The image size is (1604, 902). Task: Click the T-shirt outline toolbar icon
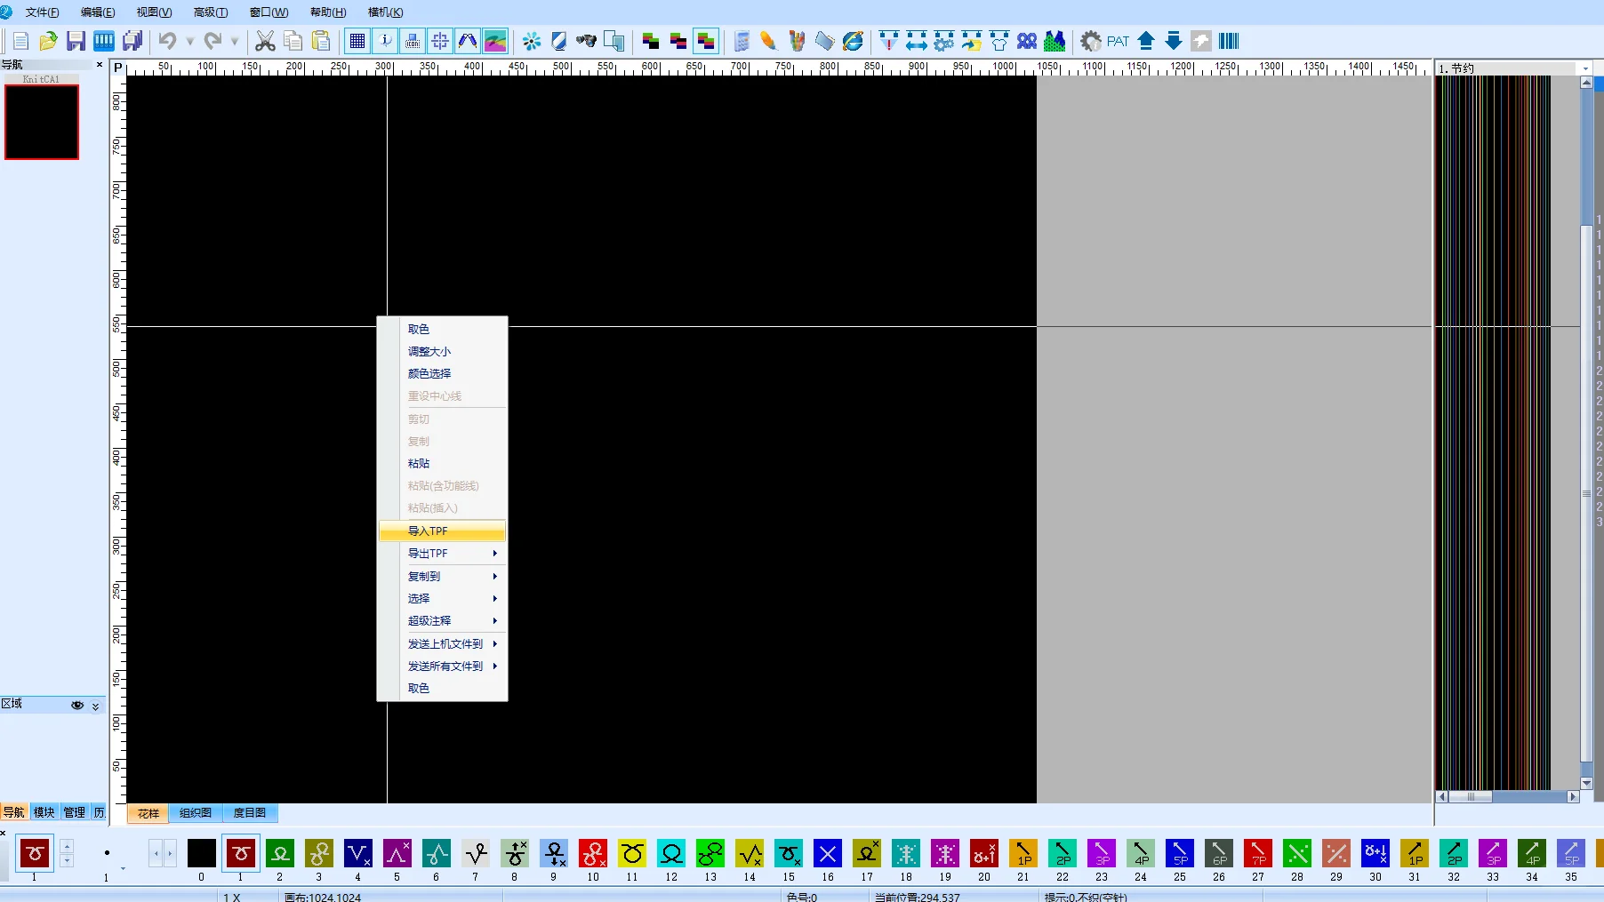tap(999, 41)
